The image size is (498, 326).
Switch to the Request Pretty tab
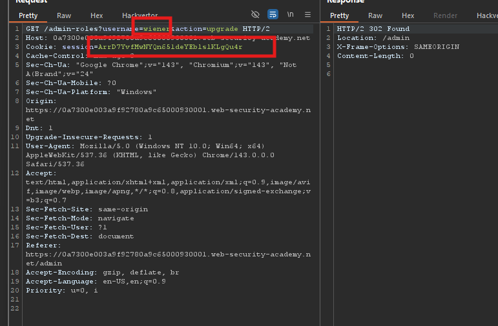[x=28, y=15]
